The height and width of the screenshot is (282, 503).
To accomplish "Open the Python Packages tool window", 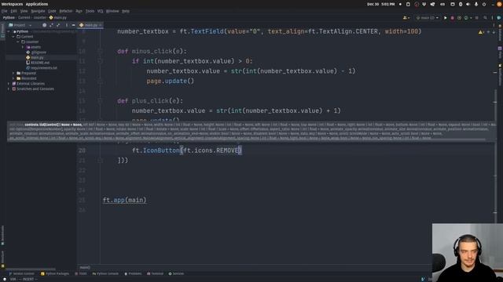I will click(x=55, y=273).
